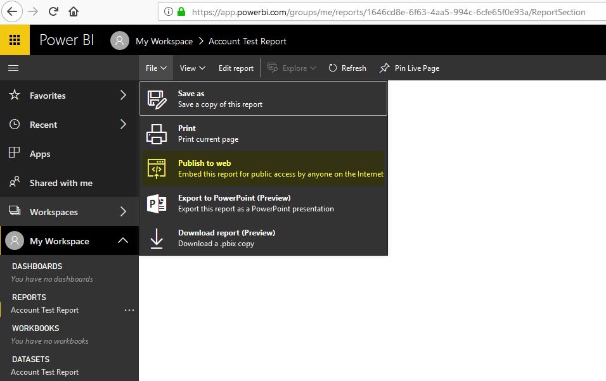Viewport: 606px width, 381px height.
Task: Click the Explore chart icon
Action: (x=273, y=68)
